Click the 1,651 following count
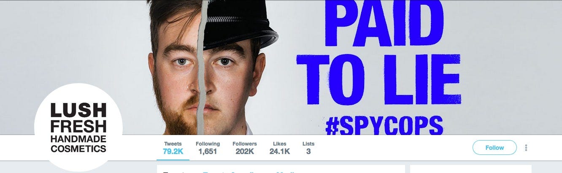This screenshot has height=173, width=562. point(208,151)
